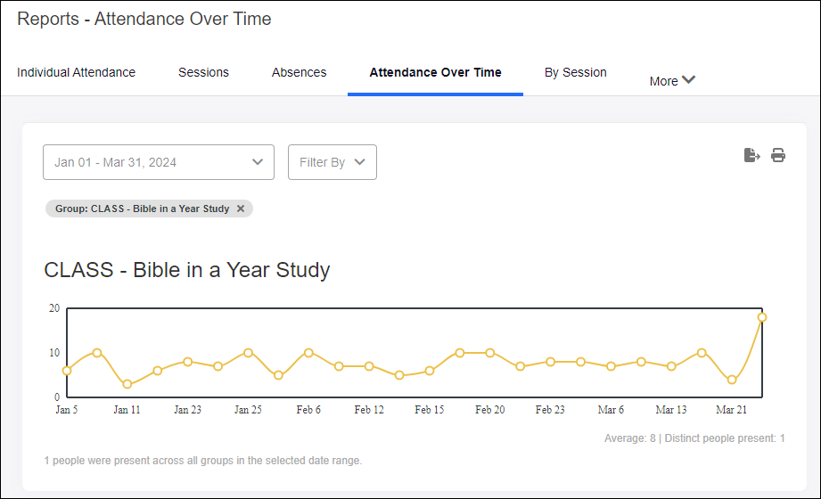
Task: Click the data point above Mar 13
Action: [671, 366]
